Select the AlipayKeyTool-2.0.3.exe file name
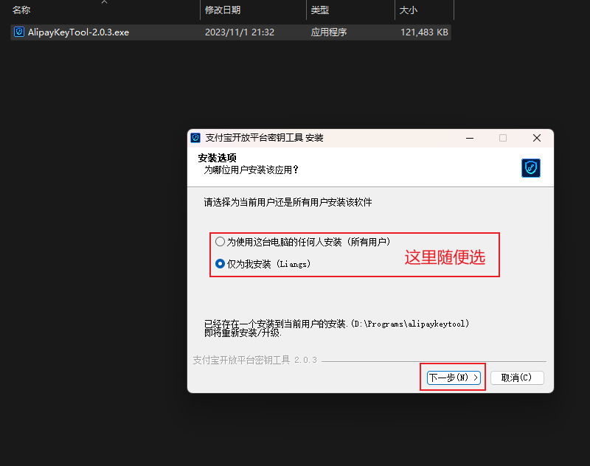 (78, 32)
